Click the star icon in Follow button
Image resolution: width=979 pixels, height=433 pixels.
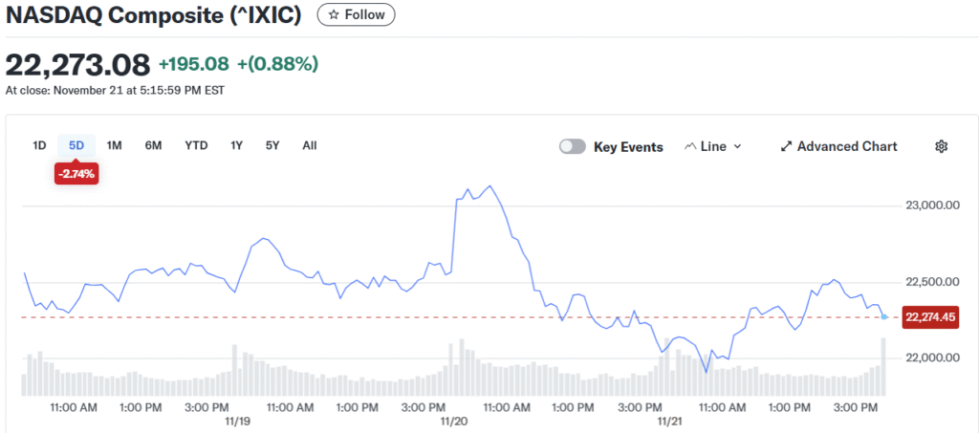coord(334,15)
